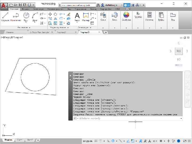The height and width of the screenshot is (144, 192).
Task: Activate the Trim edit tool
Action: (x=61, y=14)
